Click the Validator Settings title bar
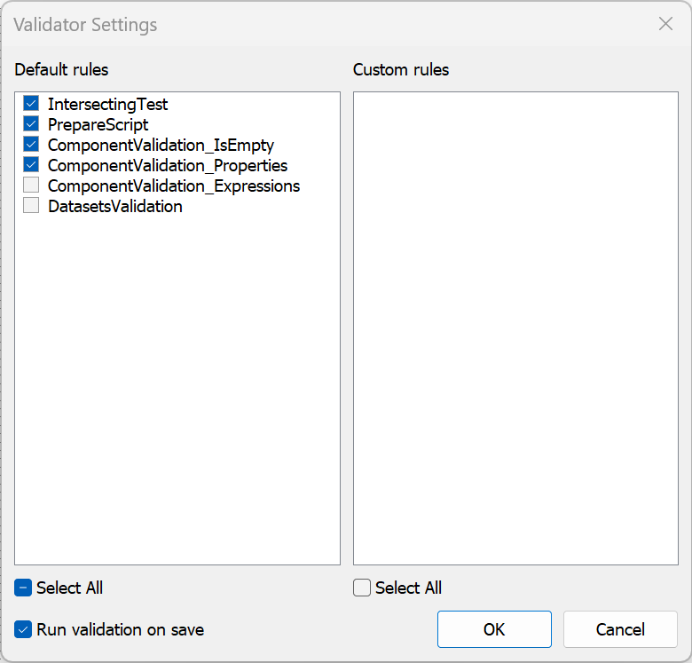The image size is (692, 663). 311,24
